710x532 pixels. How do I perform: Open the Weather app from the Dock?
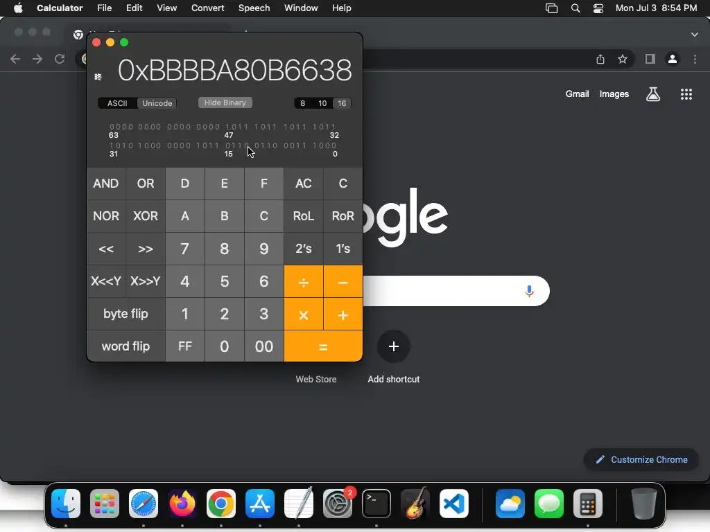[510, 504]
